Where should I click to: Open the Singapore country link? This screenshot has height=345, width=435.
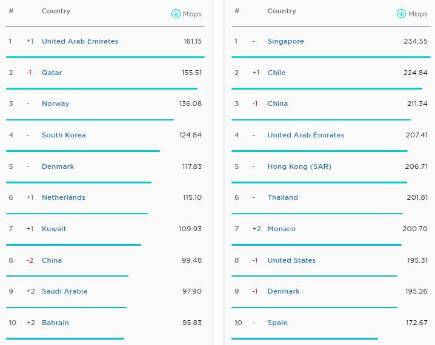point(285,41)
